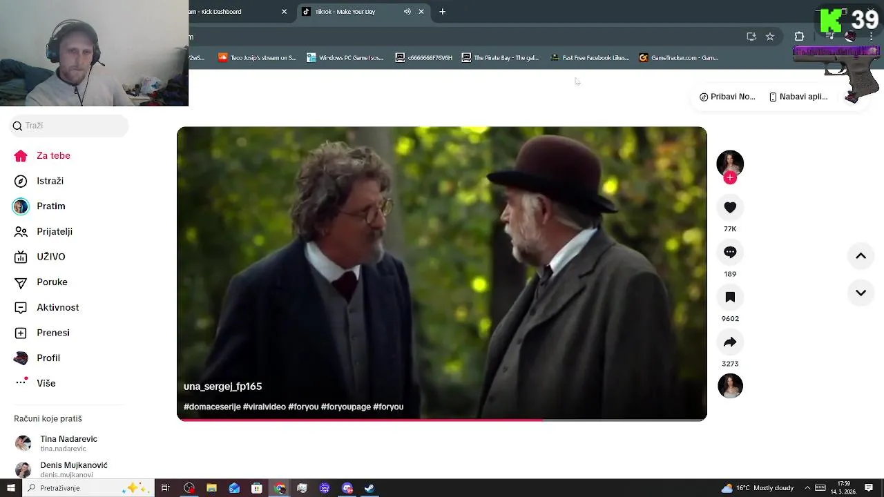Bookmark this page with star icon
This screenshot has height=497, width=884.
tap(770, 37)
